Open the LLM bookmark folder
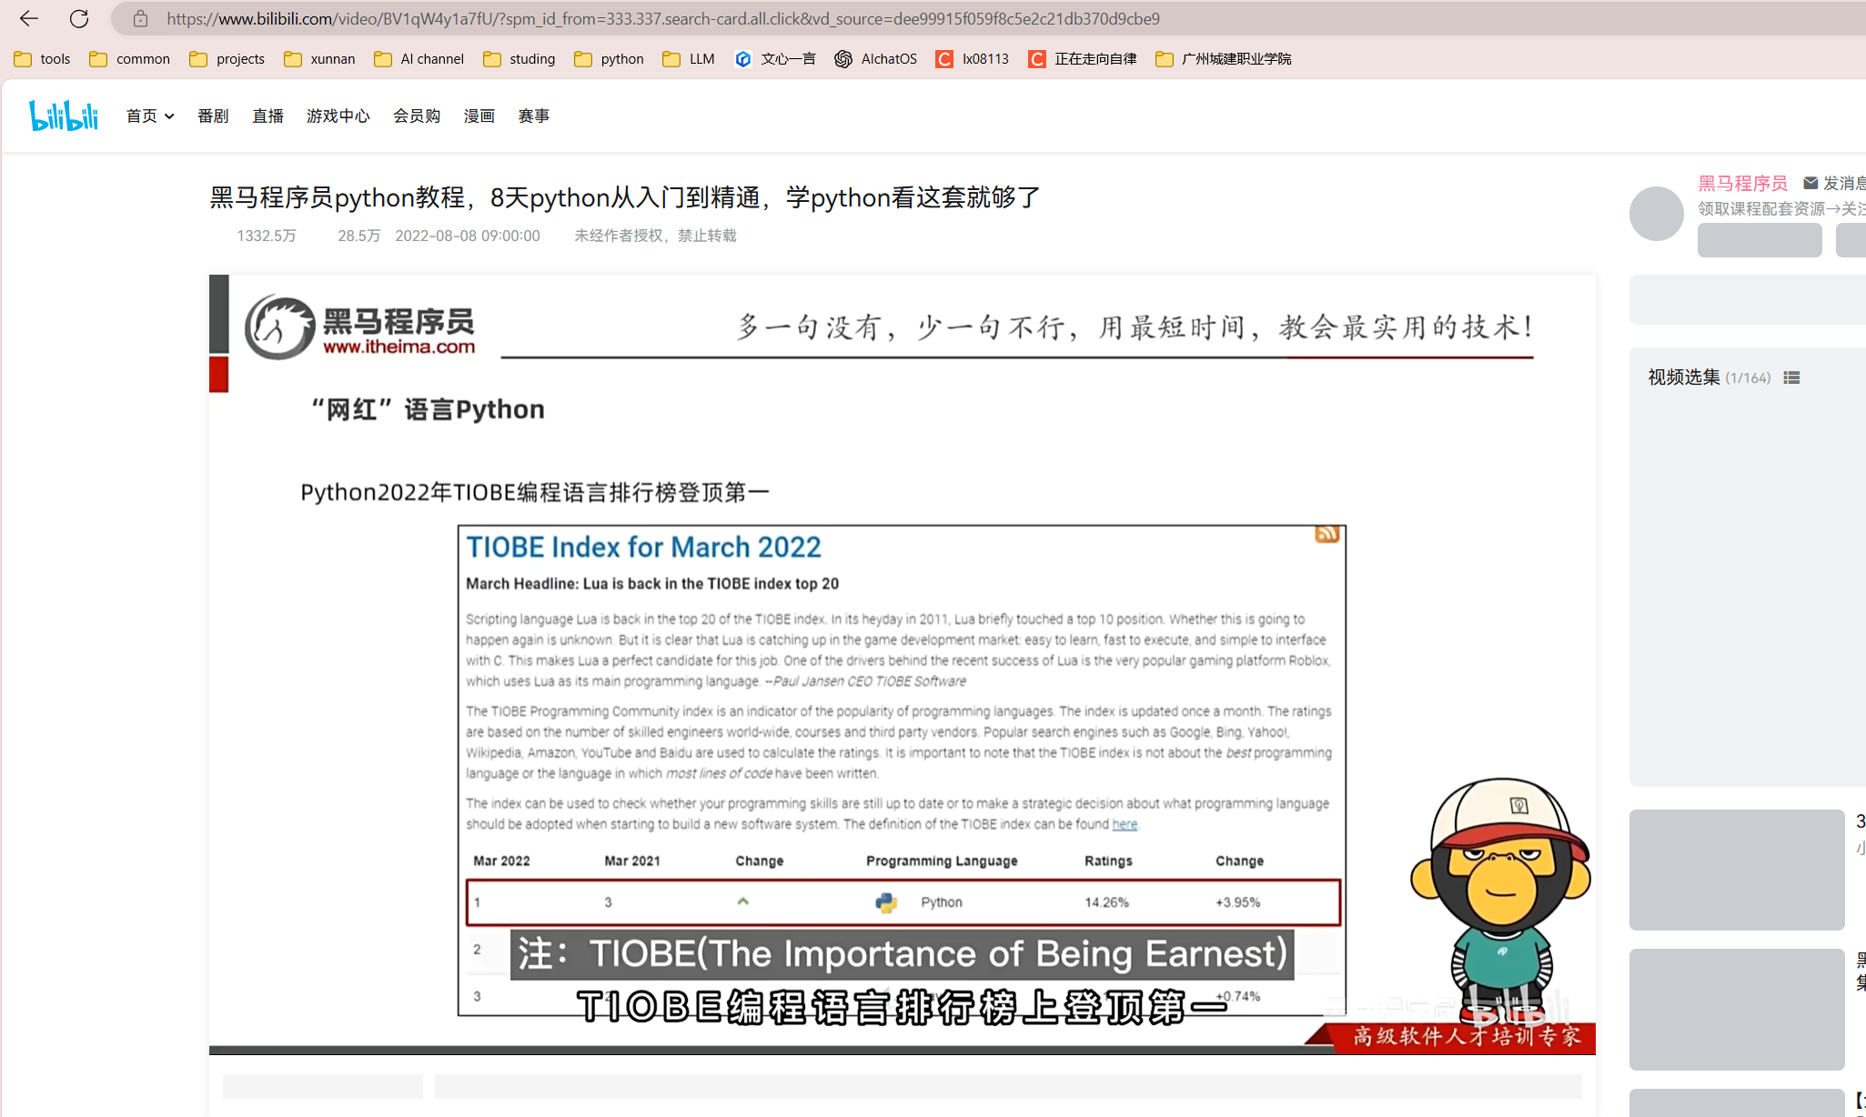The image size is (1866, 1117). (x=689, y=59)
